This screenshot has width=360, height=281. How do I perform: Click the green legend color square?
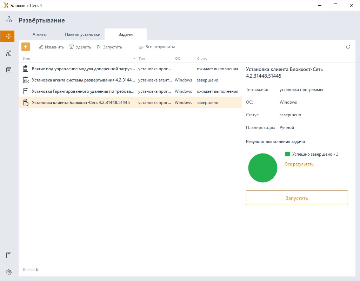coord(288,154)
